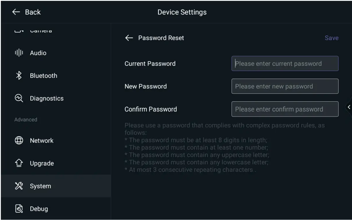Click the System tools icon

(x=19, y=186)
